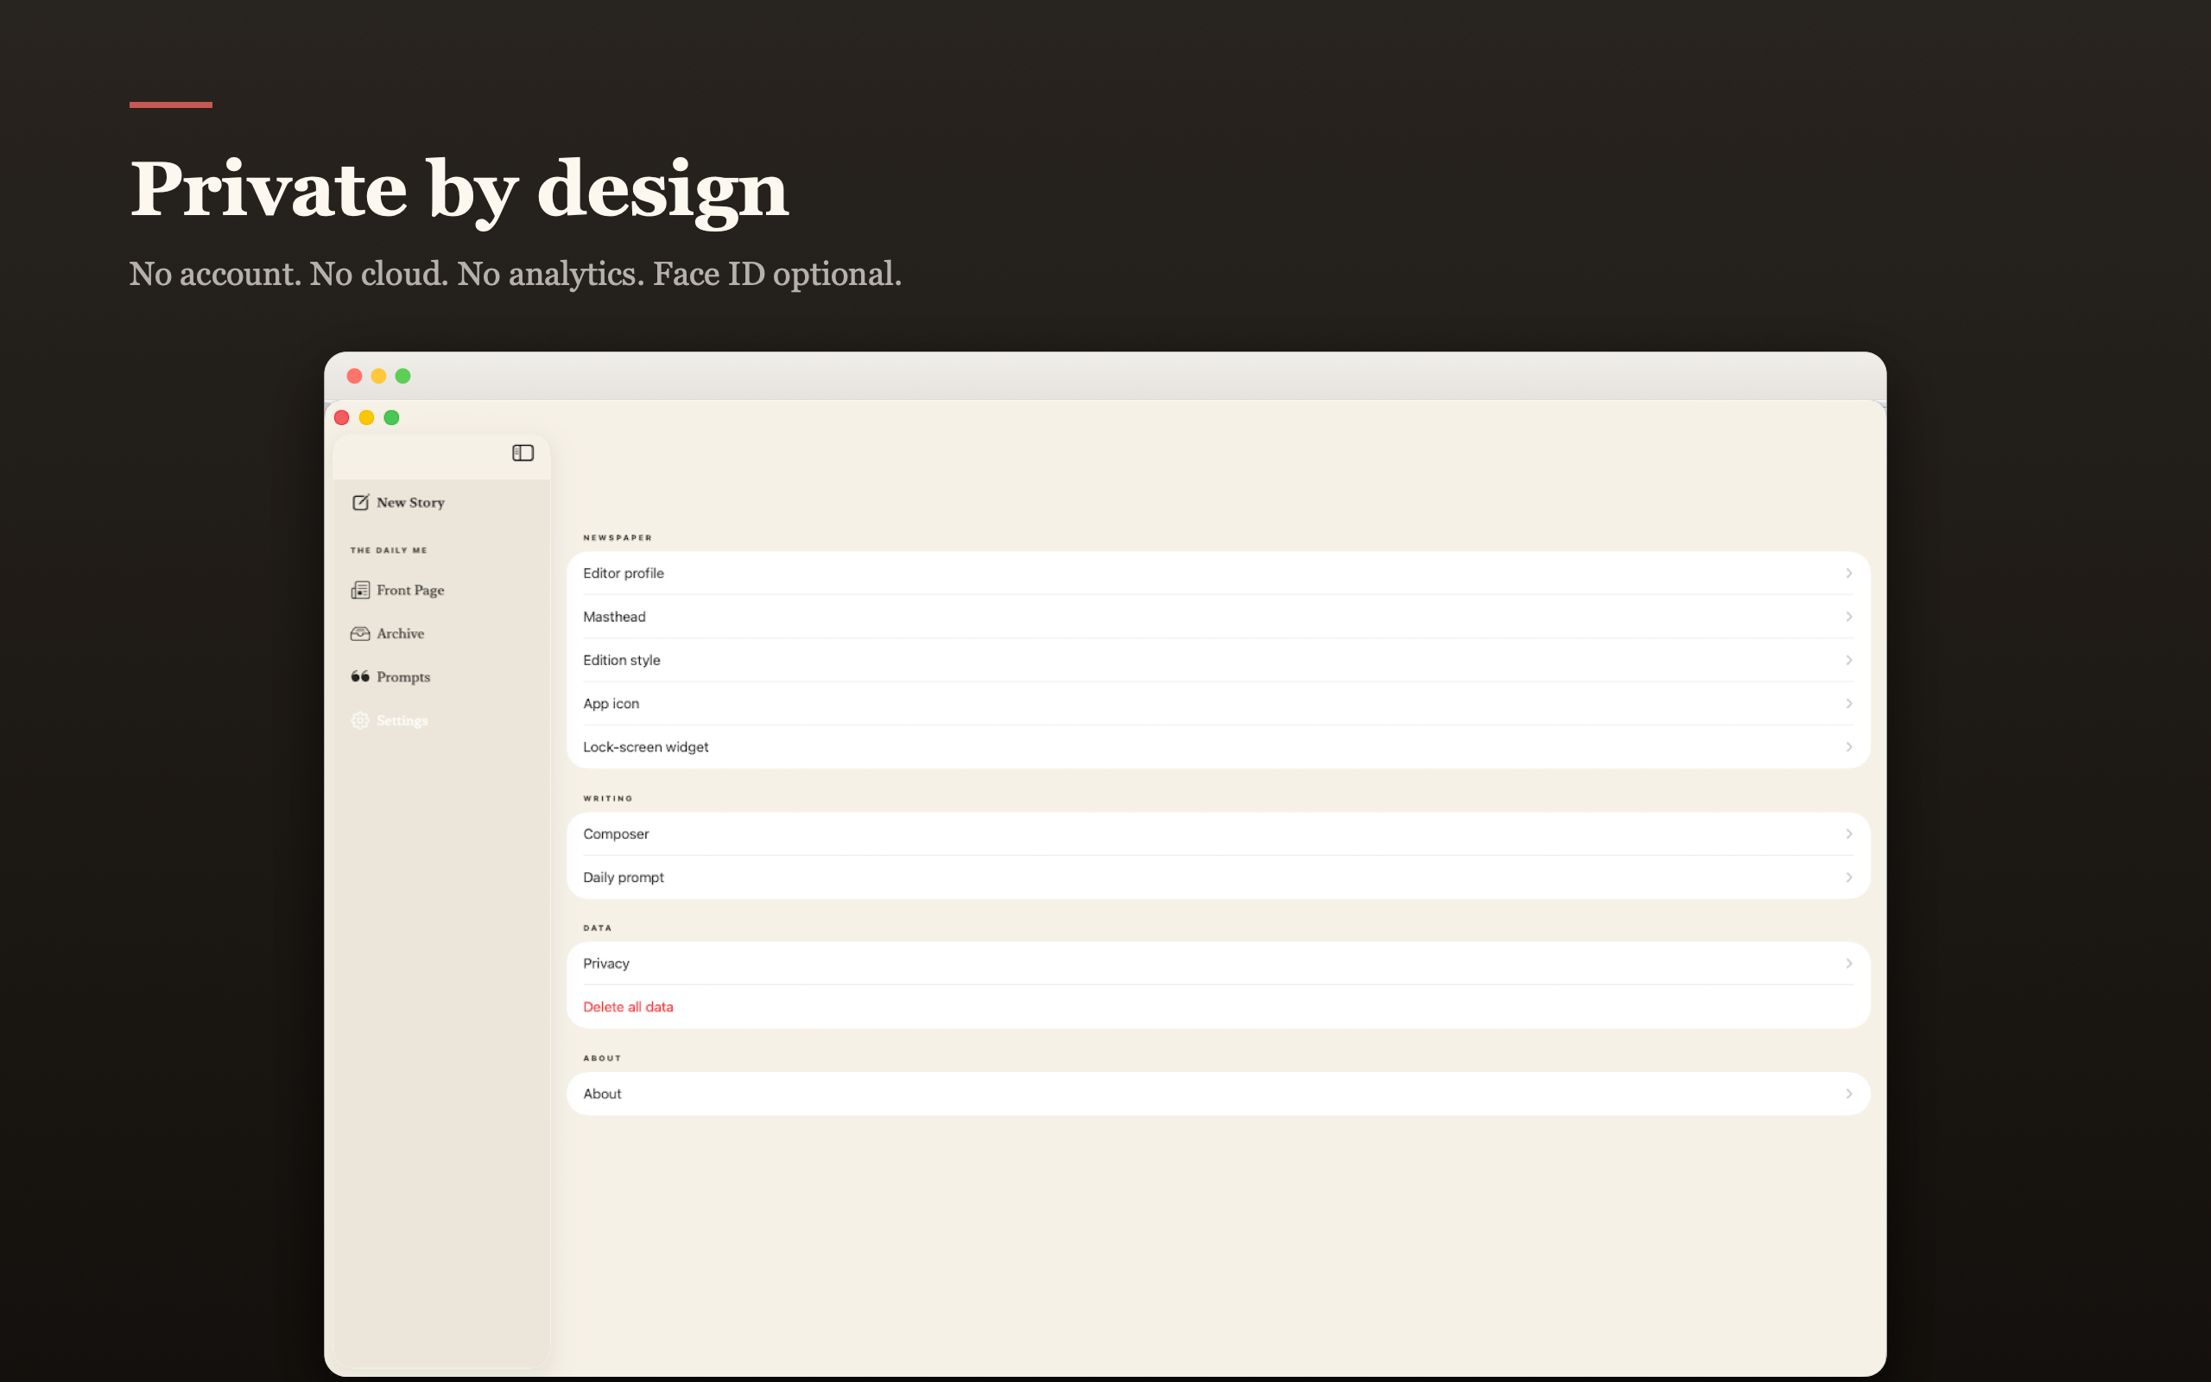Close the inner window with red button

(x=342, y=418)
